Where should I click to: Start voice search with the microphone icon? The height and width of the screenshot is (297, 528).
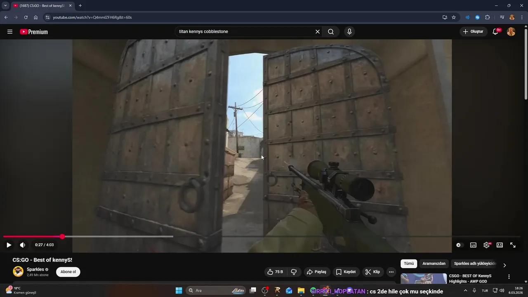(349, 32)
